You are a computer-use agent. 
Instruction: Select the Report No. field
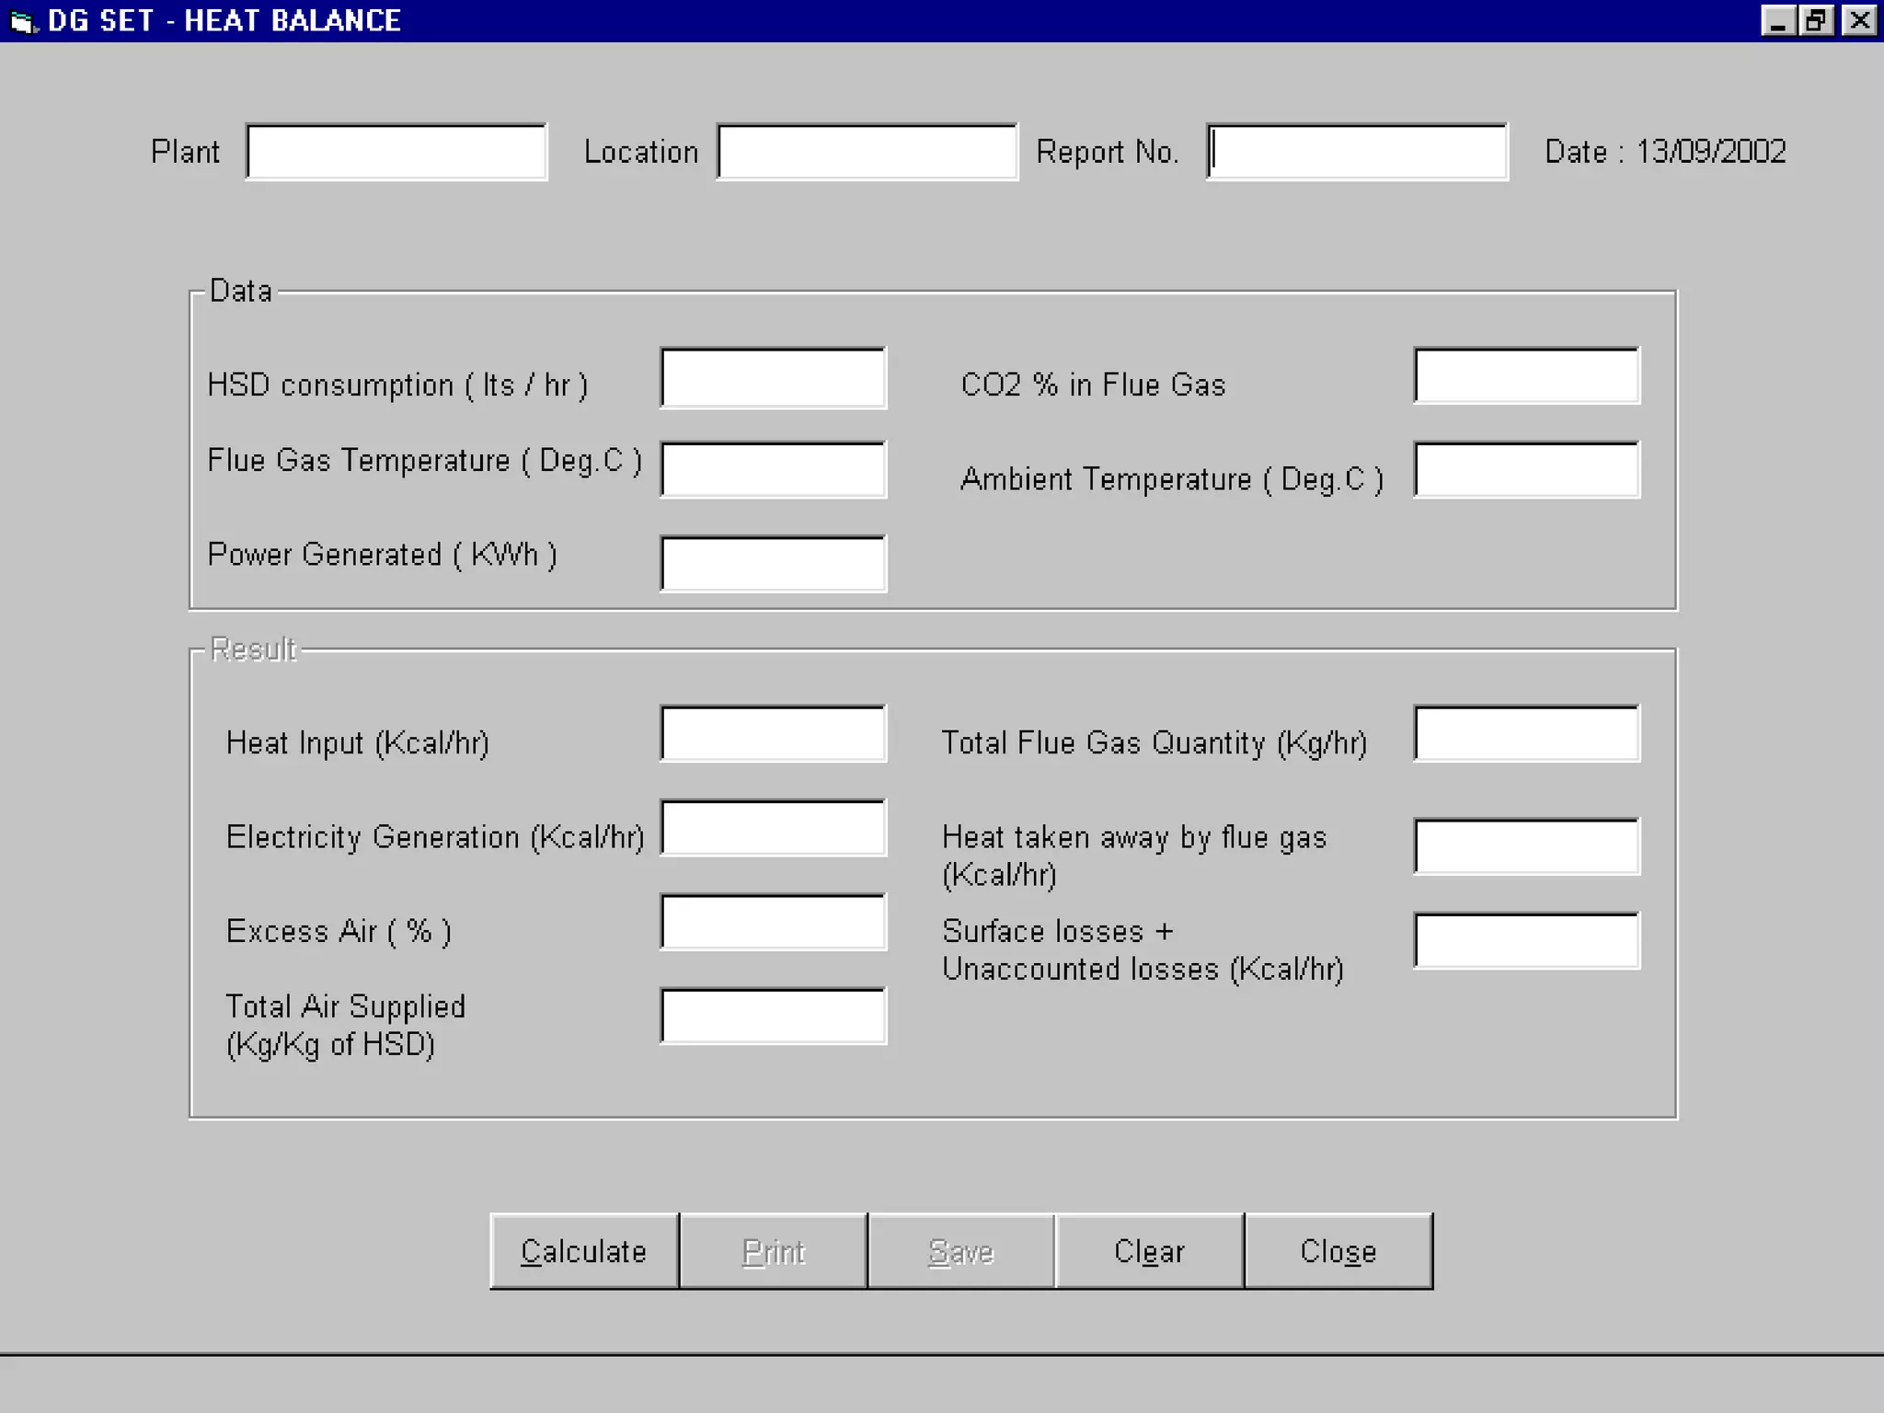[x=1357, y=152]
